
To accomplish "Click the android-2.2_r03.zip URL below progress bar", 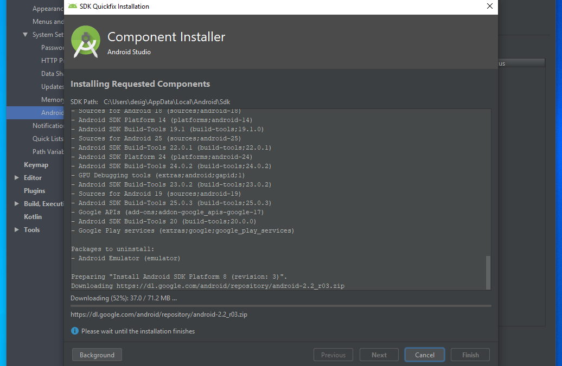I will click(x=159, y=314).
